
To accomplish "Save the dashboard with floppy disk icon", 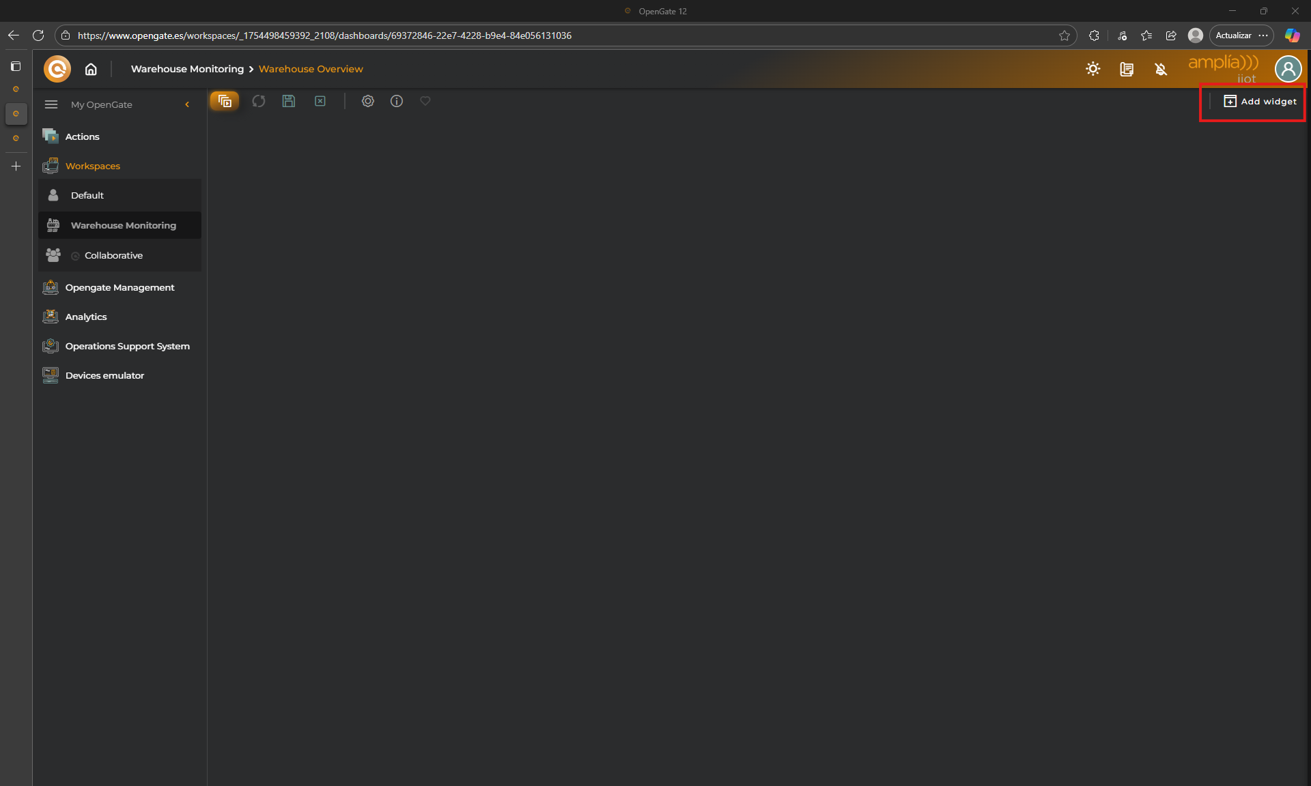I will [289, 101].
